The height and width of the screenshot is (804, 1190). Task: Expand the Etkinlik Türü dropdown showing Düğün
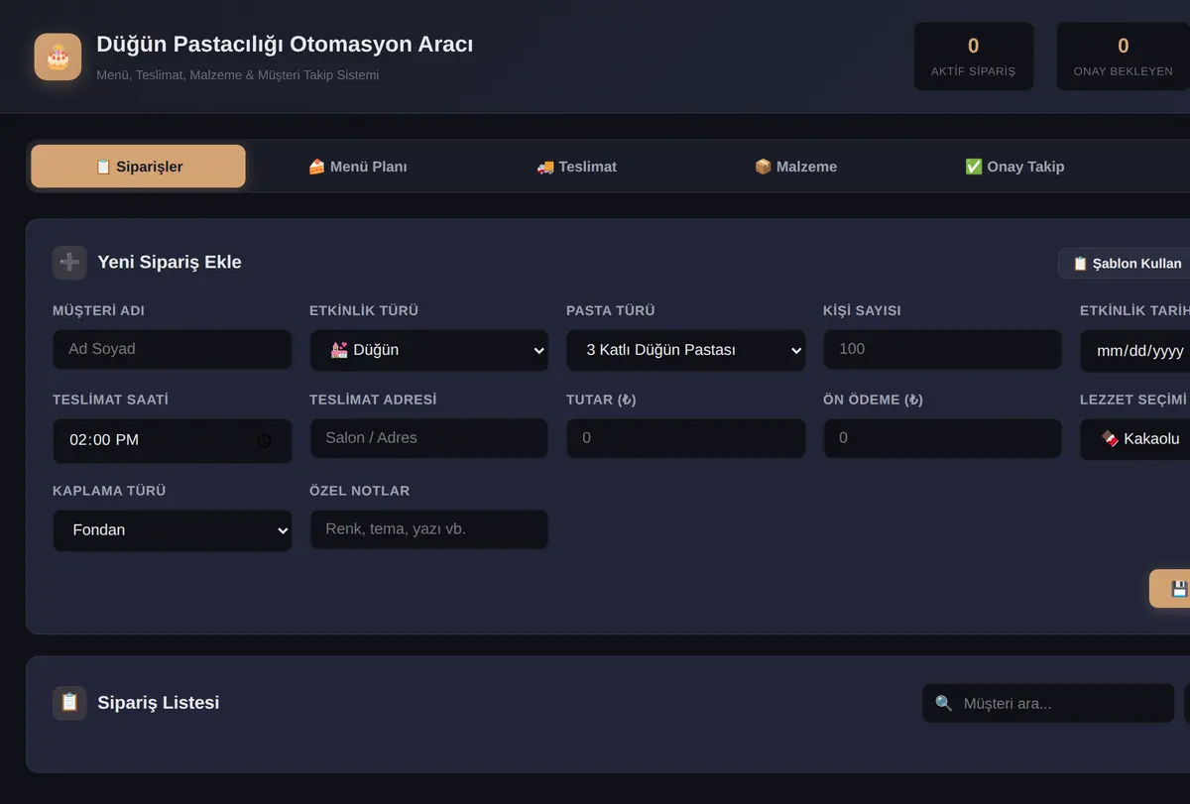429,350
